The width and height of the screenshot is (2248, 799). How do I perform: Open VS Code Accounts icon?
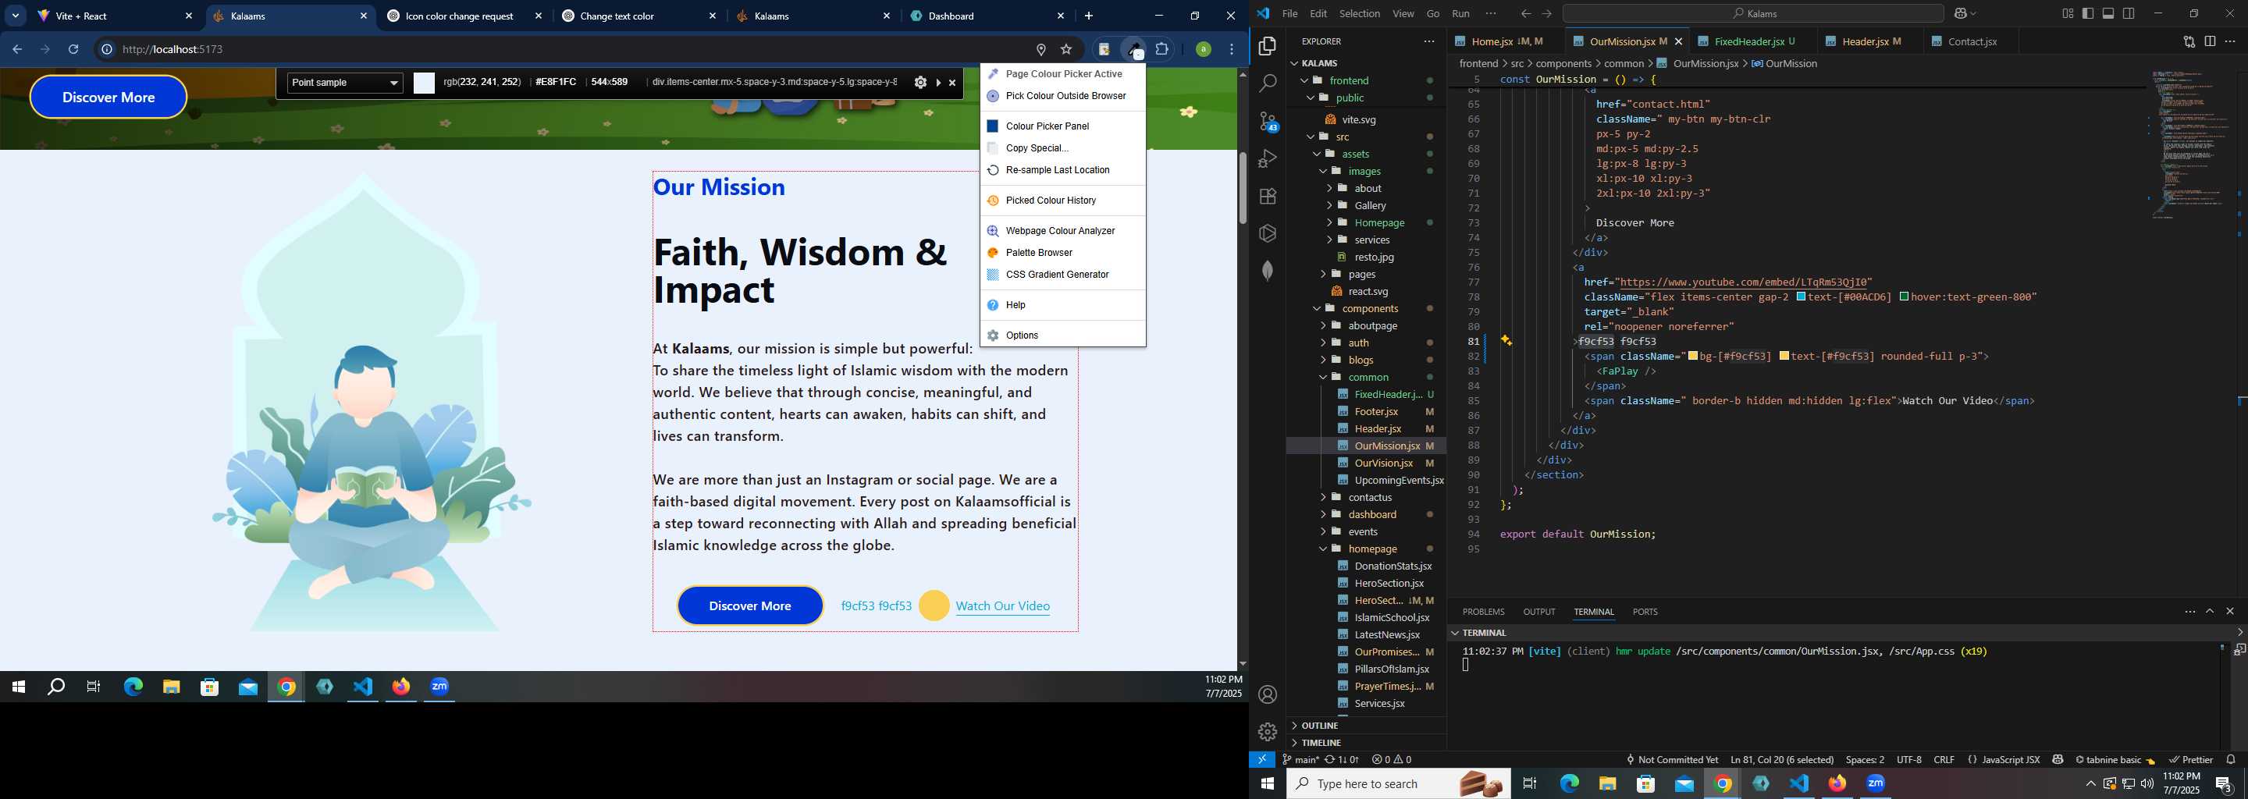1268,694
